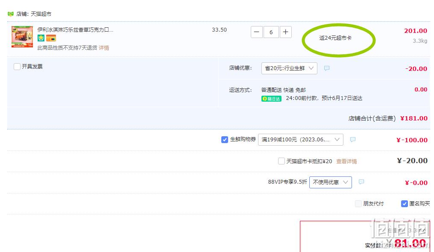Enable the 朋友代付 checkbox
The height and width of the screenshot is (252, 434).
[x=358, y=204]
